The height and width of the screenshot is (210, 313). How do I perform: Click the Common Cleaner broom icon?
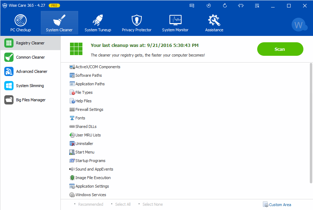pos(9,57)
